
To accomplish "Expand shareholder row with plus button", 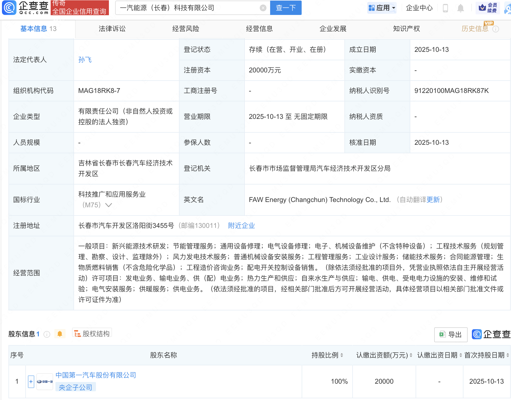I will 31,381.
